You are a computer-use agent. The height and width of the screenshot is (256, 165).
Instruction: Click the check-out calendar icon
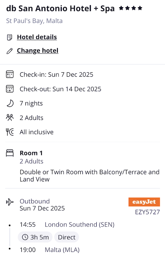click(10, 89)
